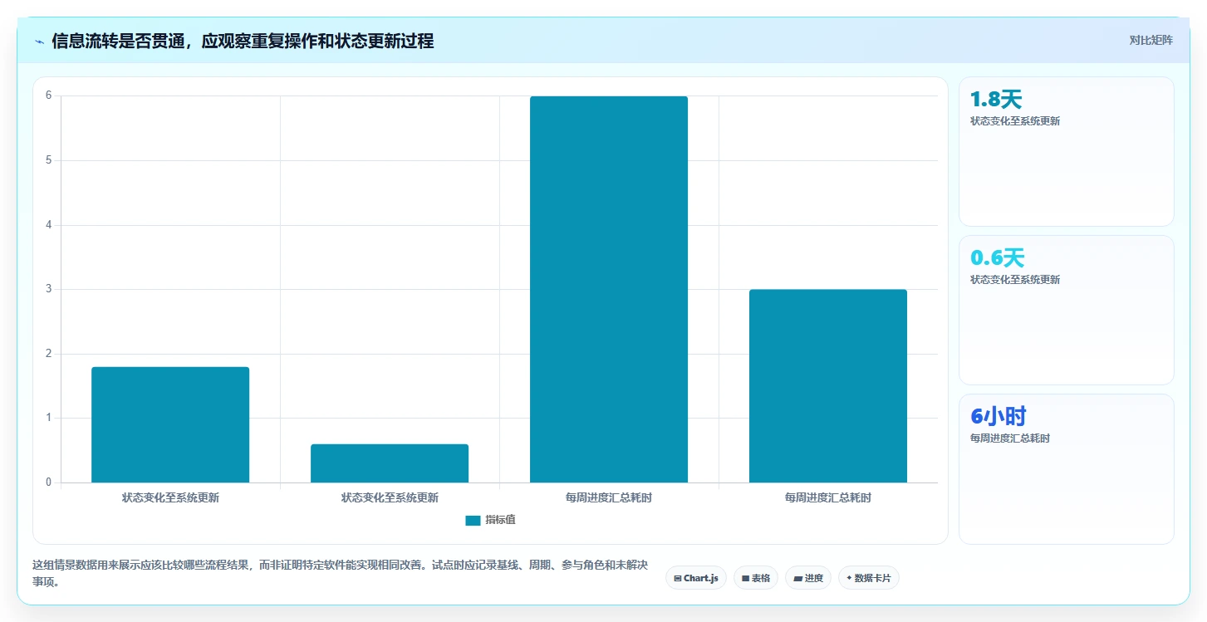
Task: Click the y-axis tick label 5
Action: point(49,160)
